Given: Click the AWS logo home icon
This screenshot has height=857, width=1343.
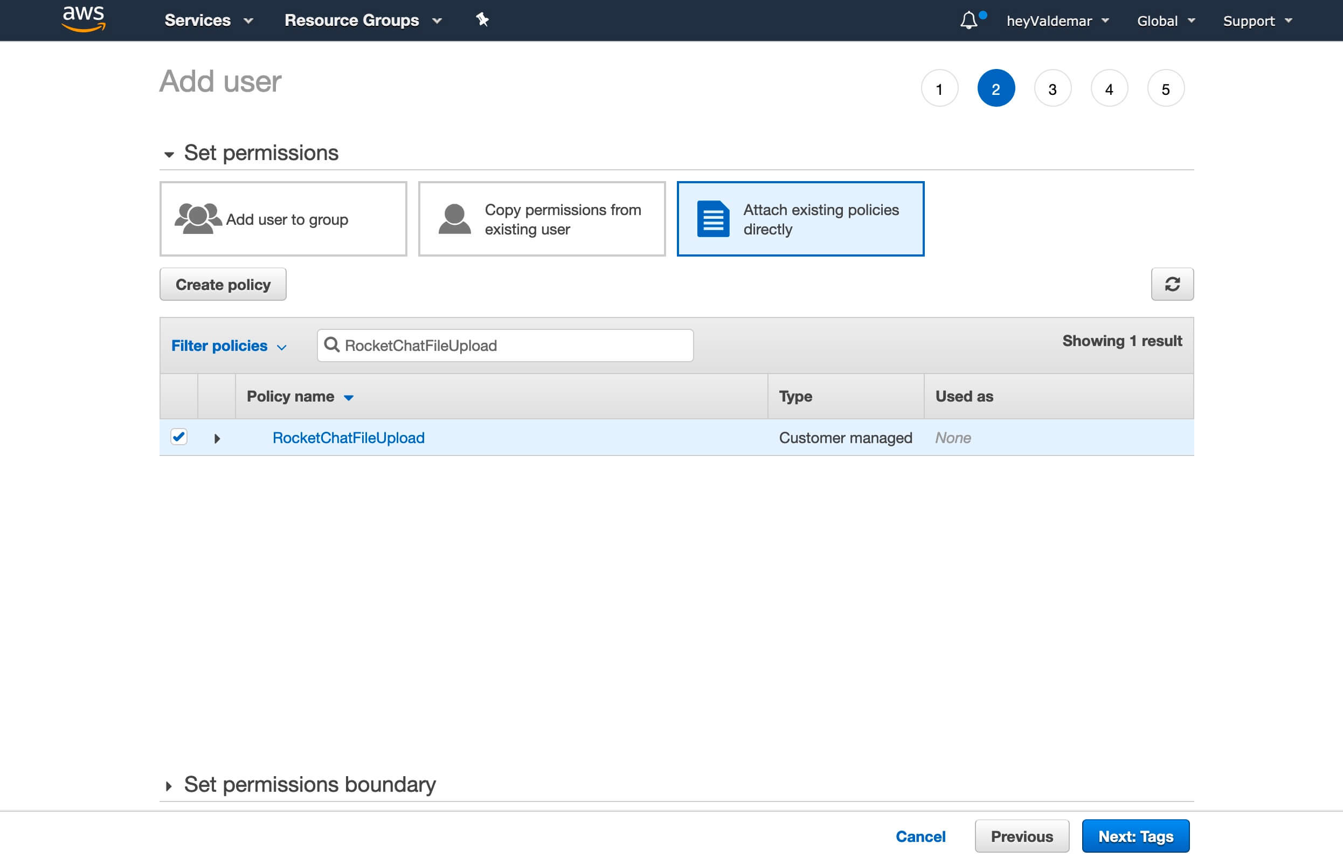Looking at the screenshot, I should tap(83, 19).
